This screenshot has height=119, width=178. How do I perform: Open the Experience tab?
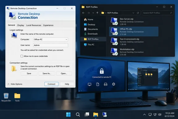point(48,25)
